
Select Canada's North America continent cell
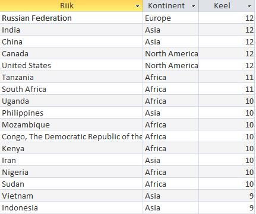point(170,53)
